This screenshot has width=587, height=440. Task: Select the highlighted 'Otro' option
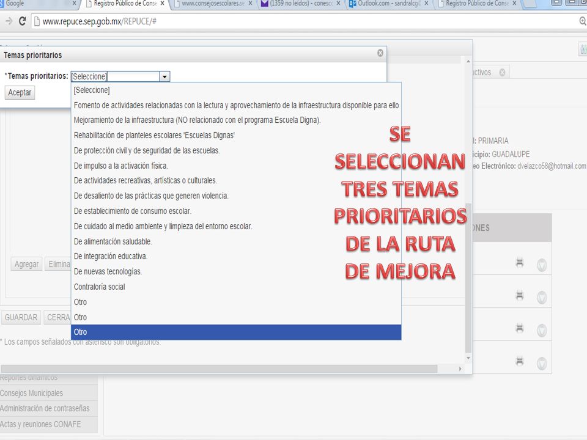pyautogui.click(x=236, y=332)
